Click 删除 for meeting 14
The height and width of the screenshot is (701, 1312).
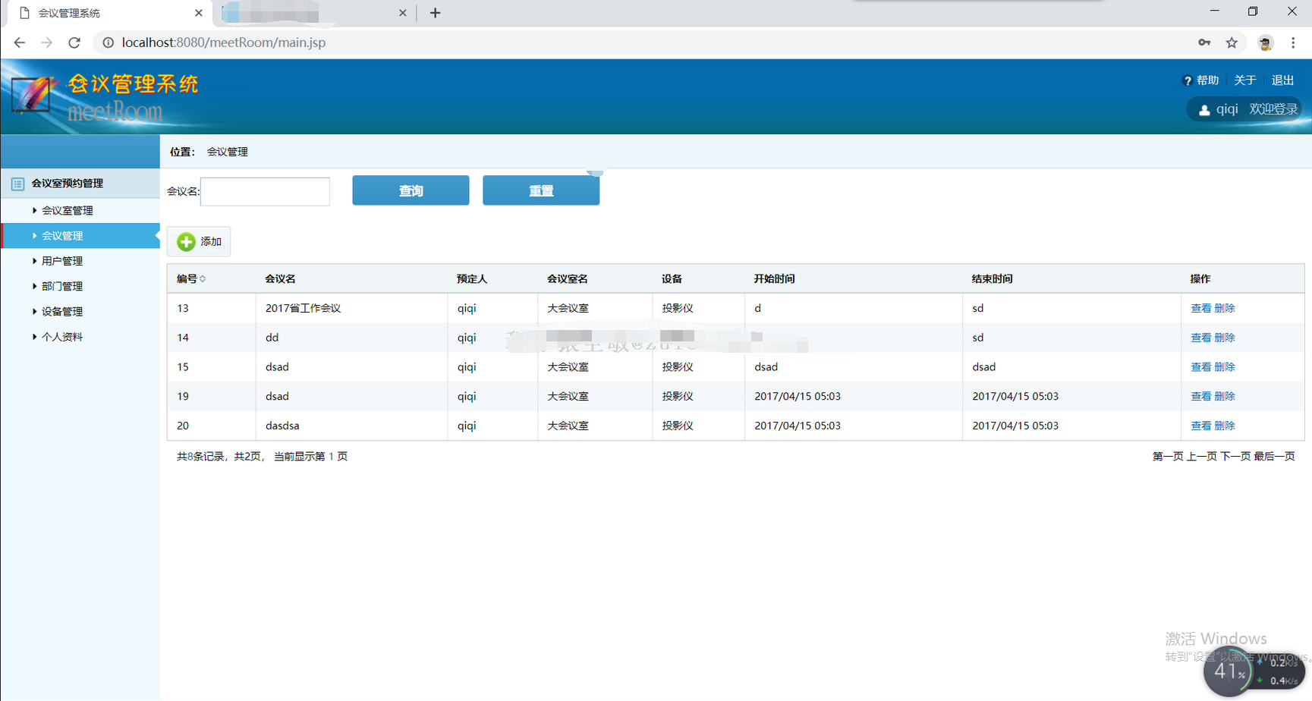(x=1225, y=338)
